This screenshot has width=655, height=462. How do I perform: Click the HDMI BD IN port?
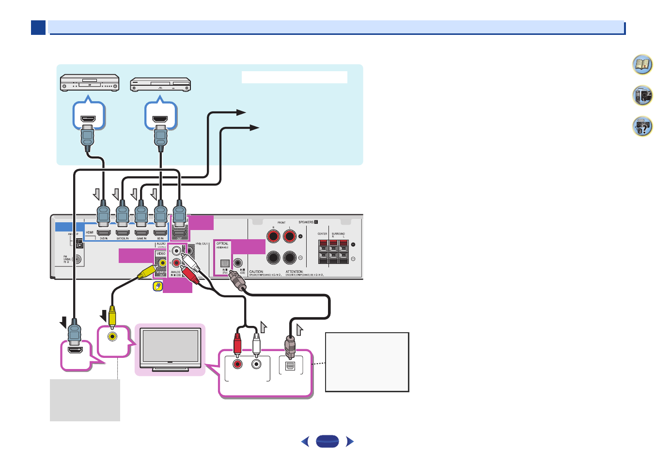coord(160,233)
